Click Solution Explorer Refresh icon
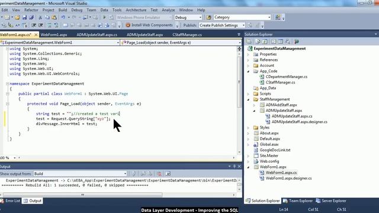This screenshot has width=379, height=213. pyautogui.click(x=265, y=41)
